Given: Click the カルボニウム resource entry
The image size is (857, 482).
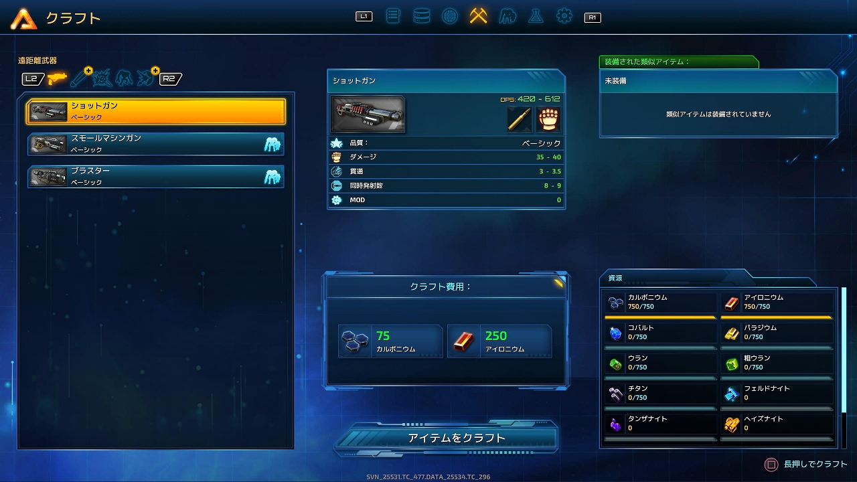Looking at the screenshot, I should (x=660, y=302).
